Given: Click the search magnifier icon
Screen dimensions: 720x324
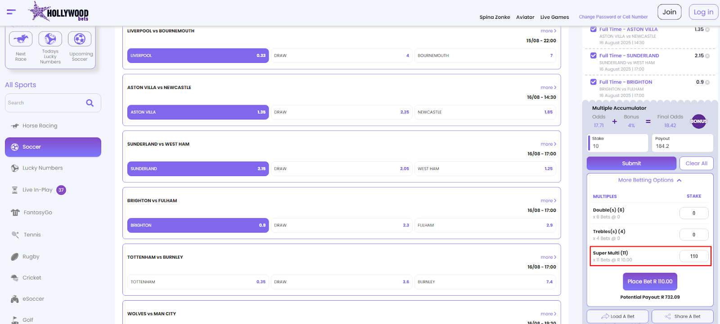Looking at the screenshot, I should point(90,103).
